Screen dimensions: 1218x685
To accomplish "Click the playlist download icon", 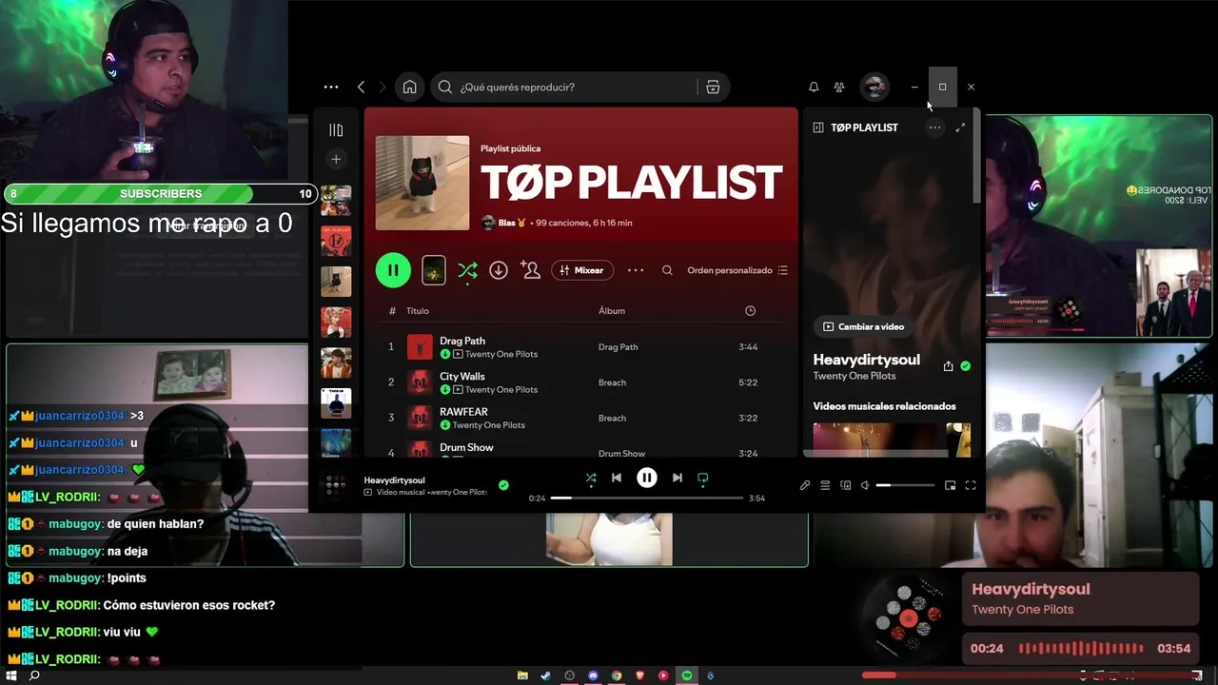I will 499,270.
